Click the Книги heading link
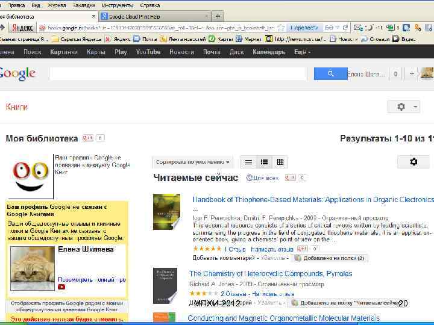The height and width of the screenshot is (325, 434). [17, 107]
